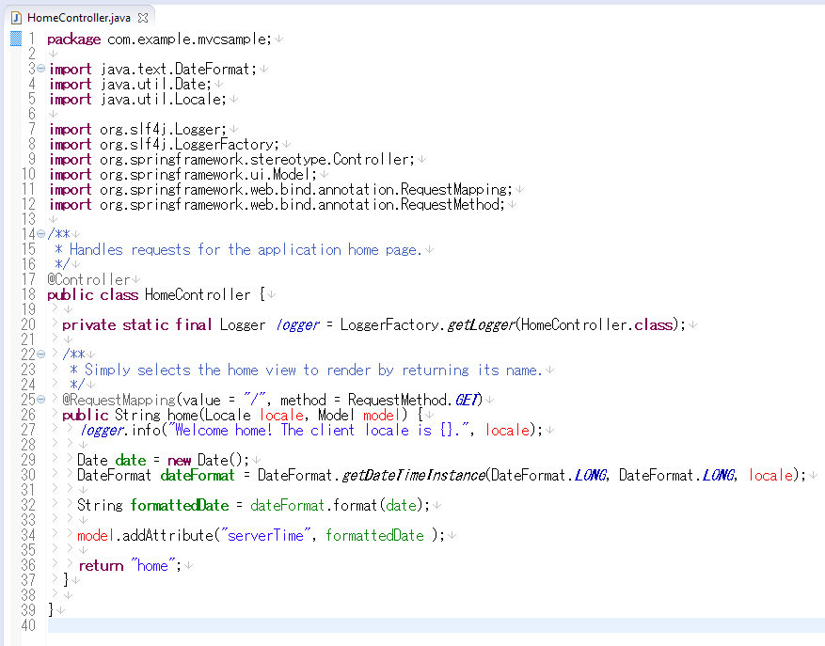Click 'java.util.Date;' import on line 4
Image resolution: width=825 pixels, height=646 pixels.
tap(156, 85)
